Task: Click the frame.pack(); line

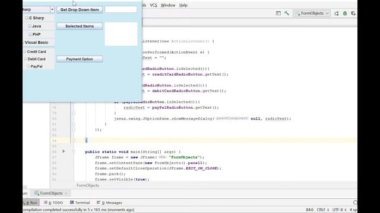Action: (x=110, y=174)
